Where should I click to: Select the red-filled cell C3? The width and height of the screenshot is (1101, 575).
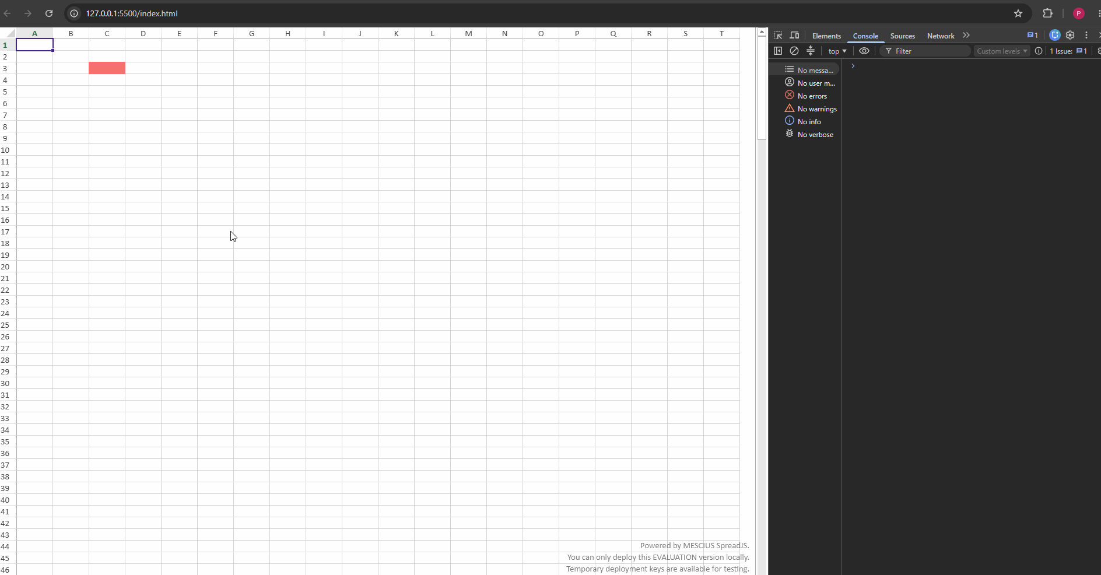(x=107, y=68)
